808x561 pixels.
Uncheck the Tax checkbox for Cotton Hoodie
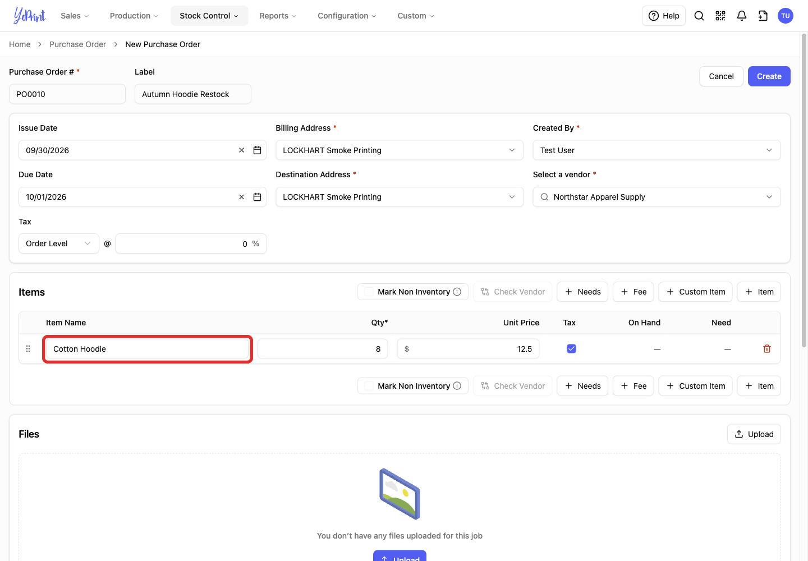tap(571, 349)
